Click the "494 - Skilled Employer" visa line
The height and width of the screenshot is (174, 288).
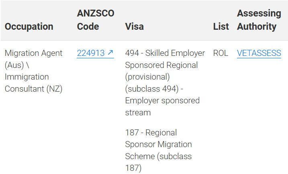pos(165,53)
